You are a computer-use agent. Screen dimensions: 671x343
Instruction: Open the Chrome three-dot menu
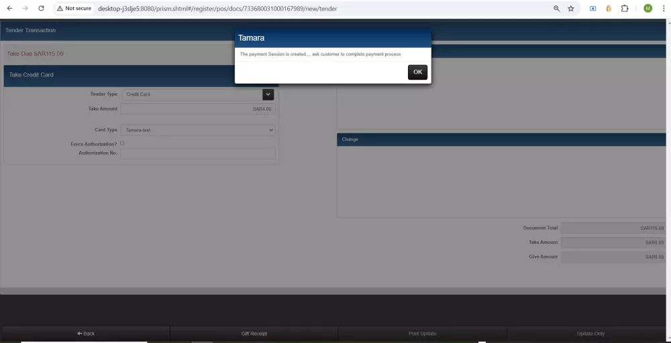(664, 9)
